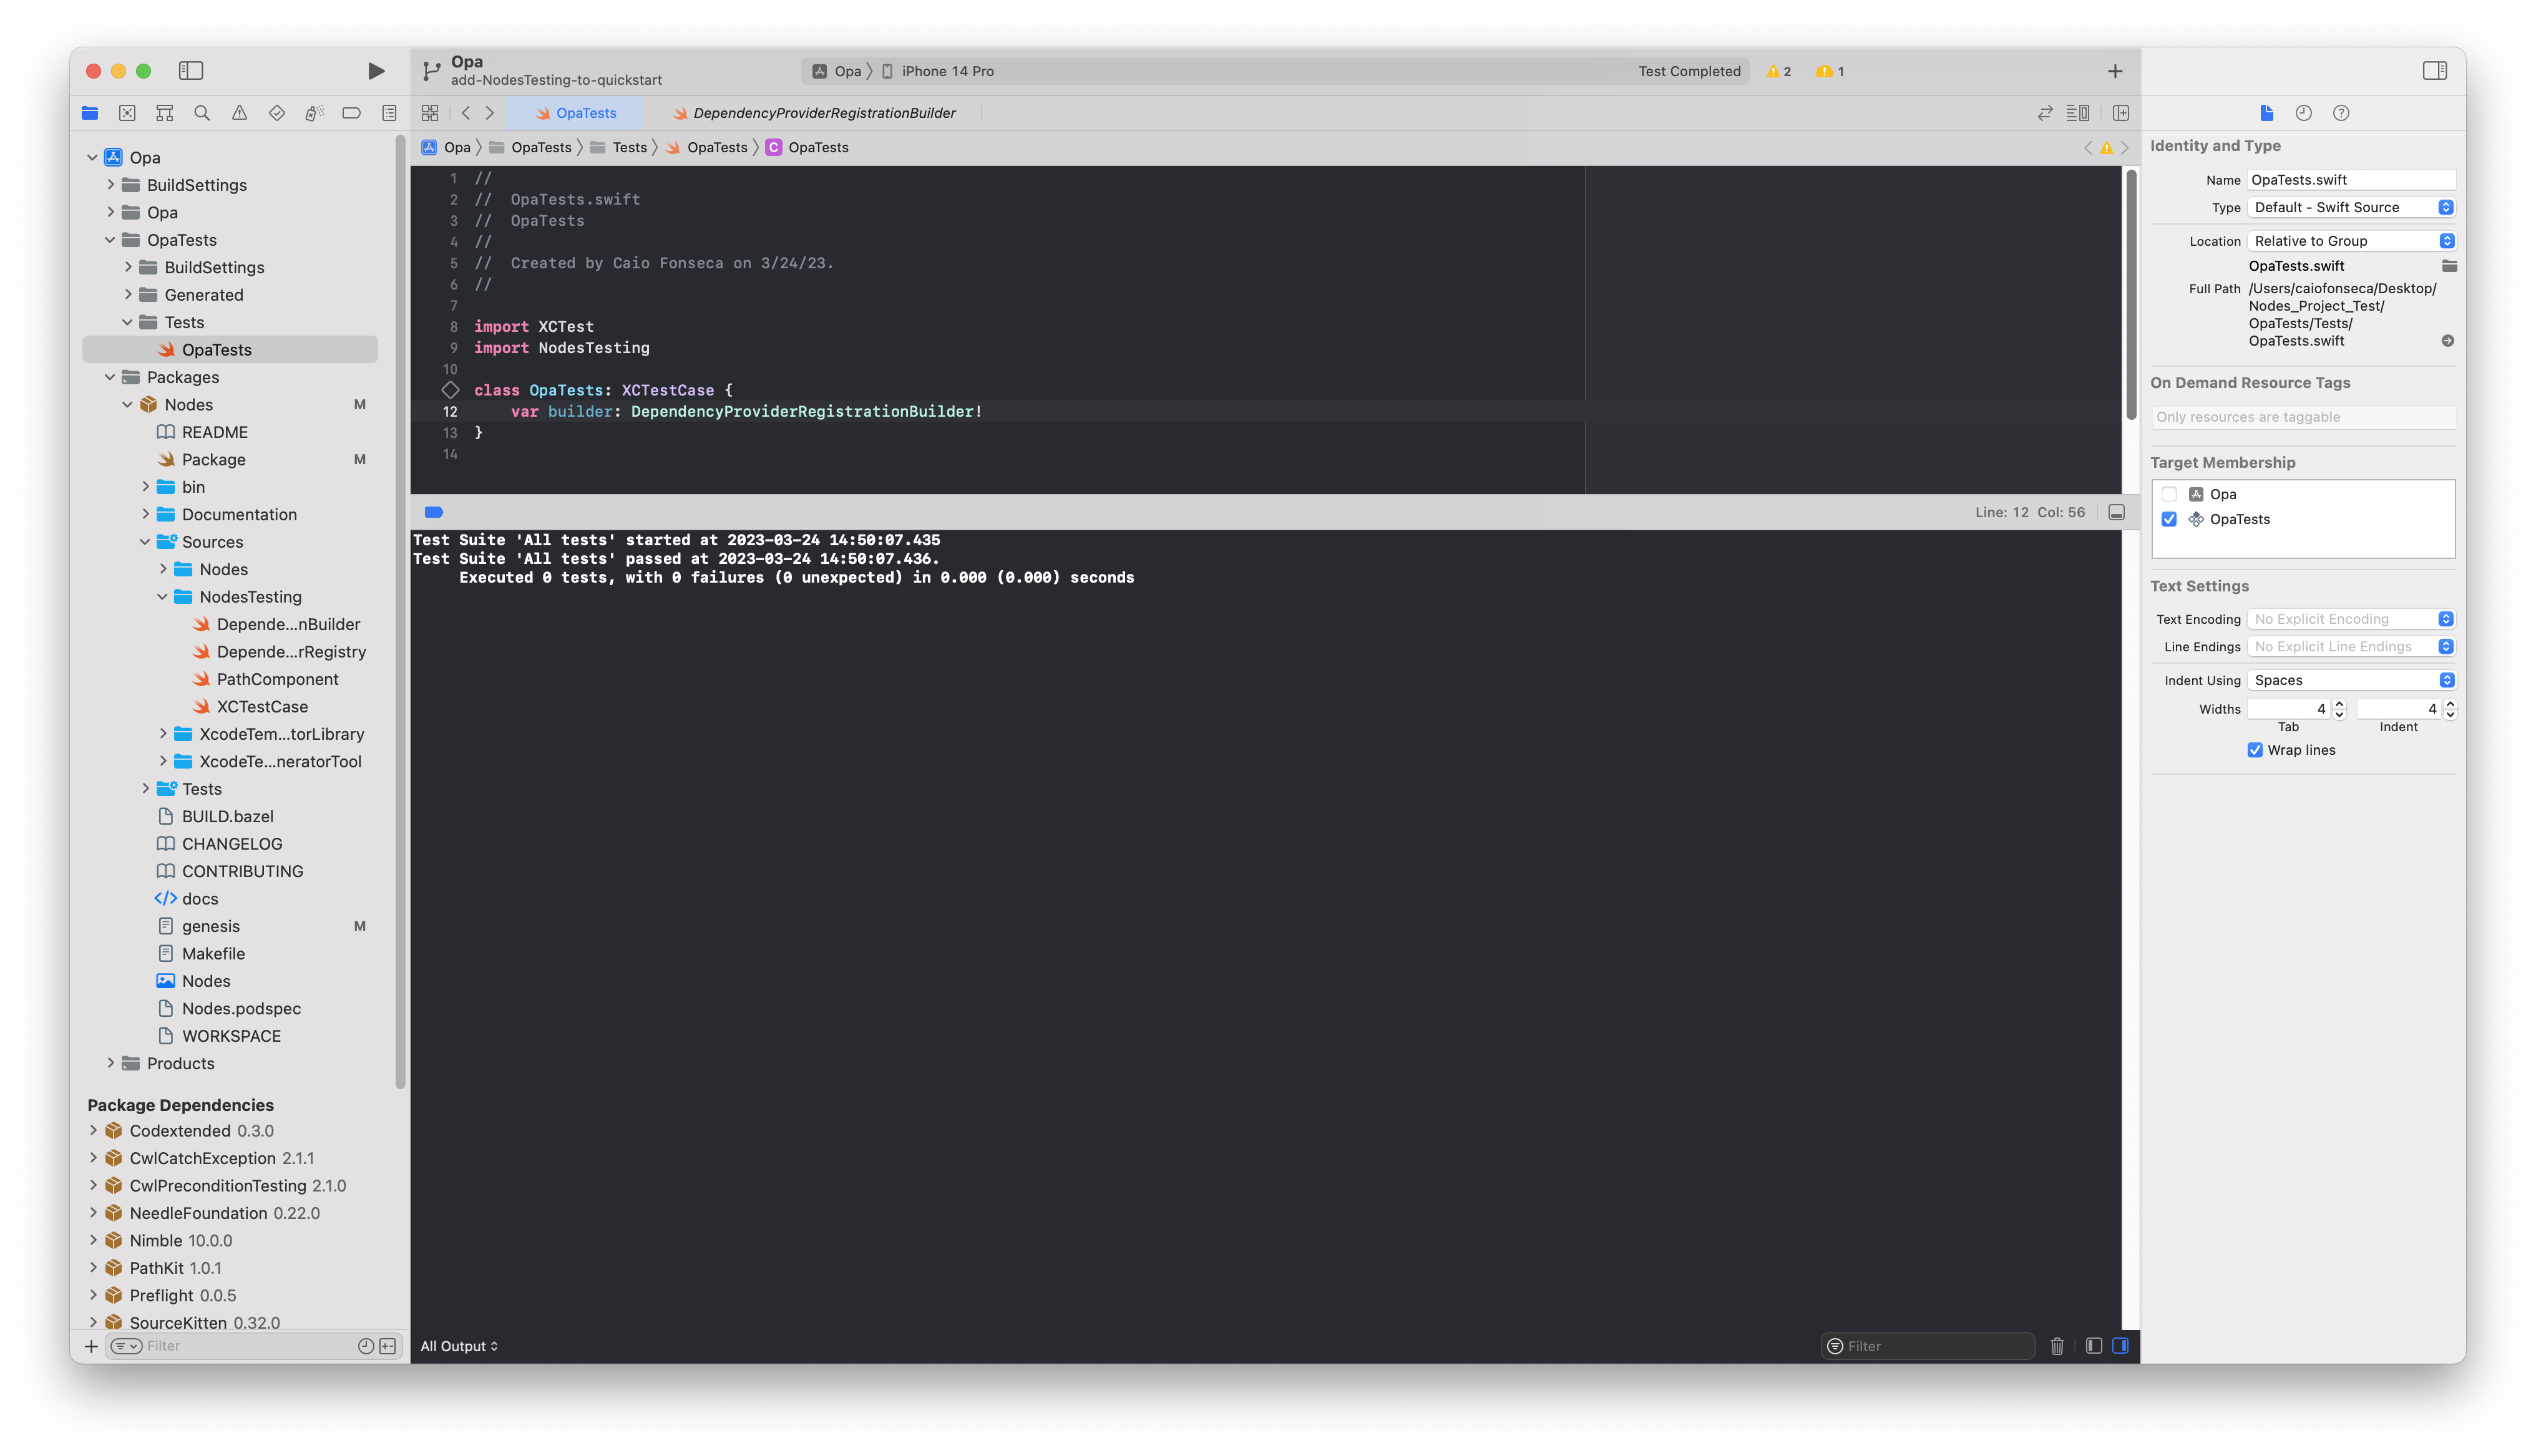Open the All Output console selector
2536x1456 pixels.
[x=459, y=1346]
